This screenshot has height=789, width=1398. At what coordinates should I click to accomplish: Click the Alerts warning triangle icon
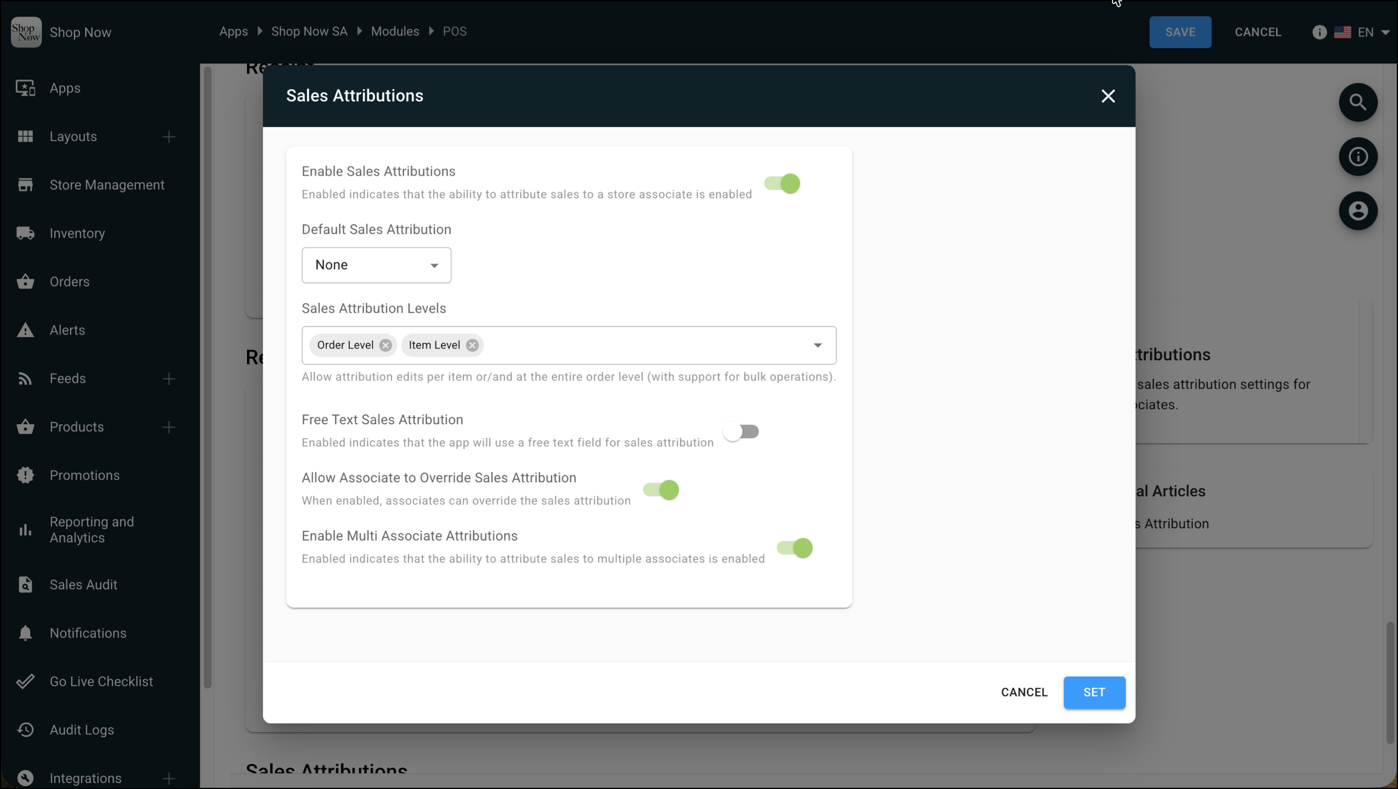(25, 330)
